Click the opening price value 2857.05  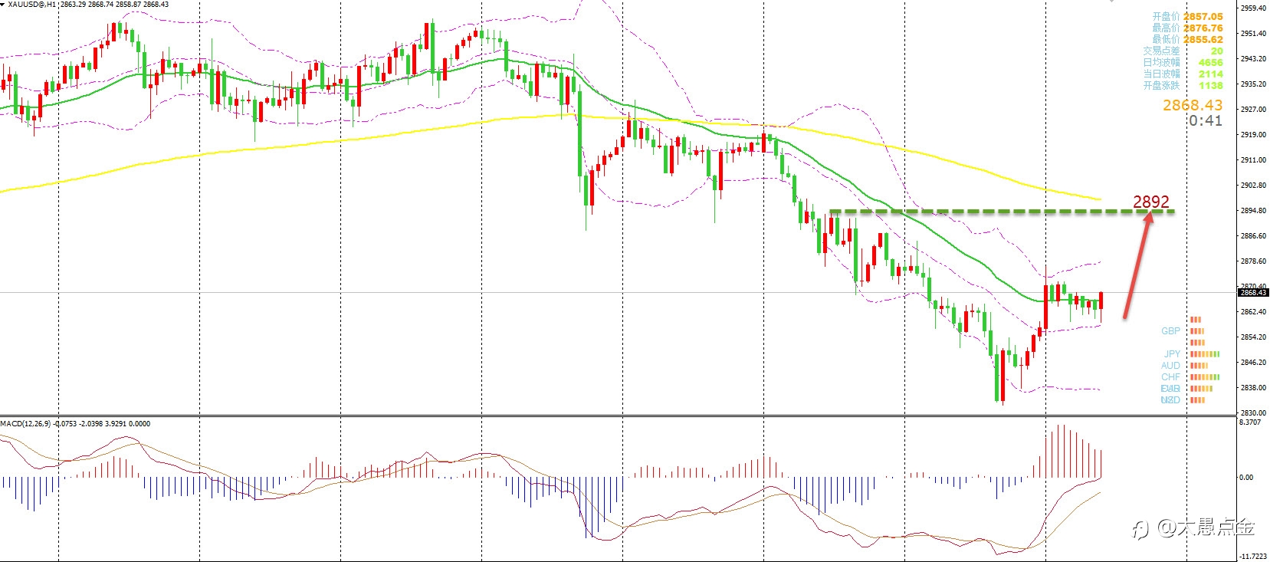click(x=1203, y=16)
